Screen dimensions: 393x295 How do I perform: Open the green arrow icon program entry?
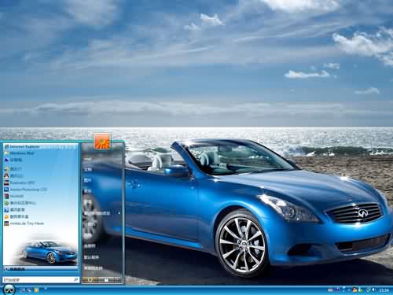pyautogui.click(x=41, y=203)
